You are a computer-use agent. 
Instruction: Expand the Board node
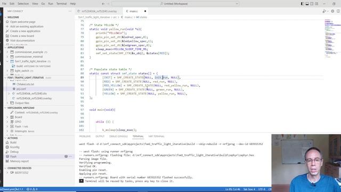[7, 117]
